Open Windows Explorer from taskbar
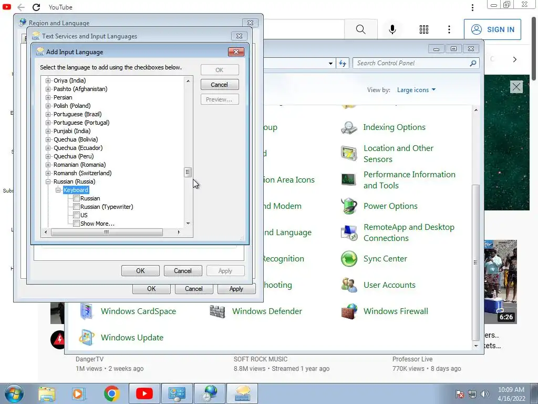Viewport: 538px width, 404px height. pos(47,393)
